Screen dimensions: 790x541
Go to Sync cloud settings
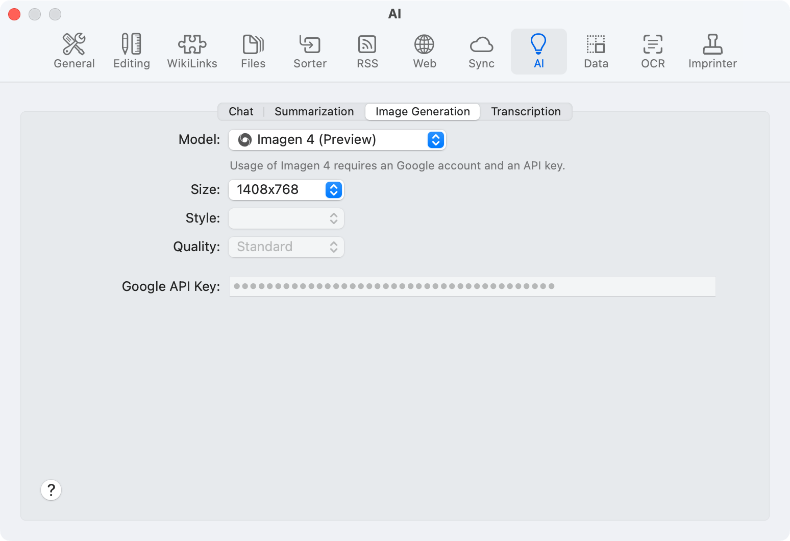(x=481, y=51)
